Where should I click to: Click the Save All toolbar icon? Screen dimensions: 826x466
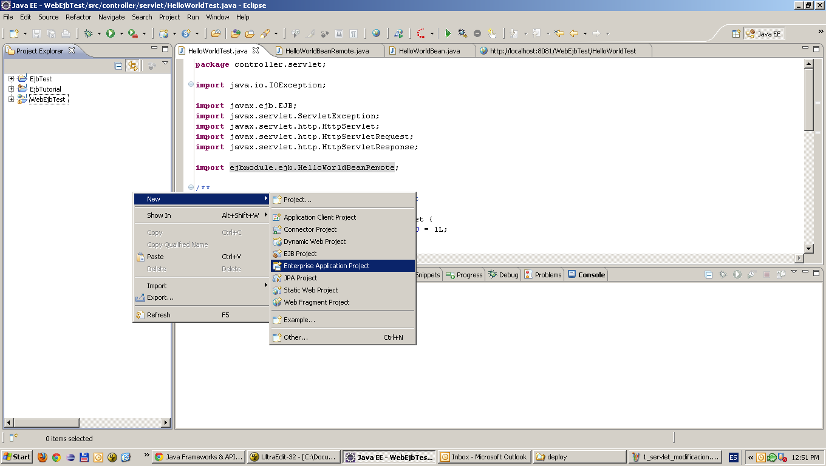click(51, 34)
